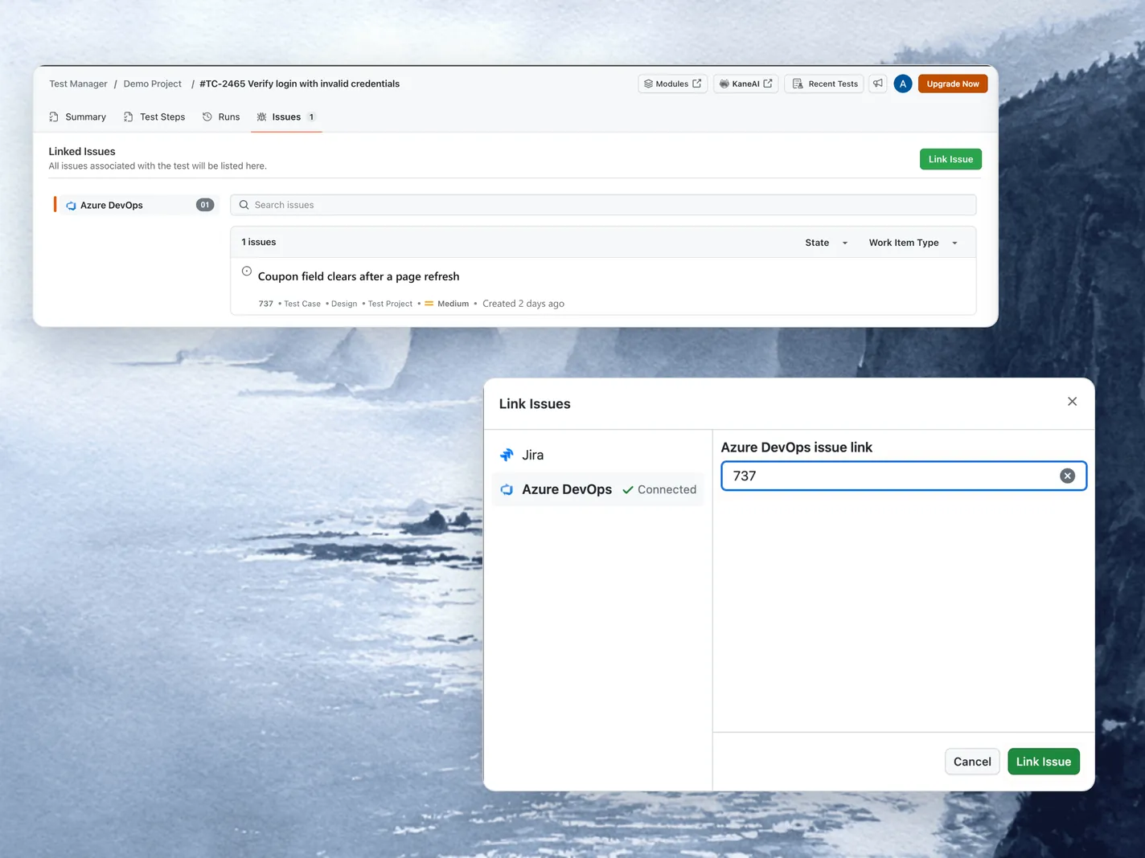Click the search magnifier icon

coord(244,205)
